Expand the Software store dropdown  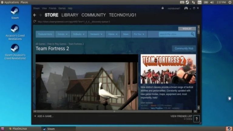tap(79, 34)
